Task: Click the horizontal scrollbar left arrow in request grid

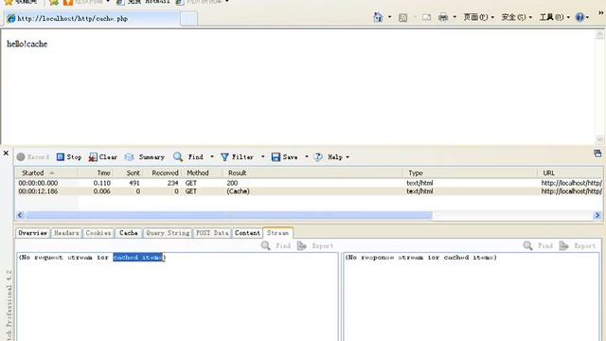Action: (x=20, y=215)
